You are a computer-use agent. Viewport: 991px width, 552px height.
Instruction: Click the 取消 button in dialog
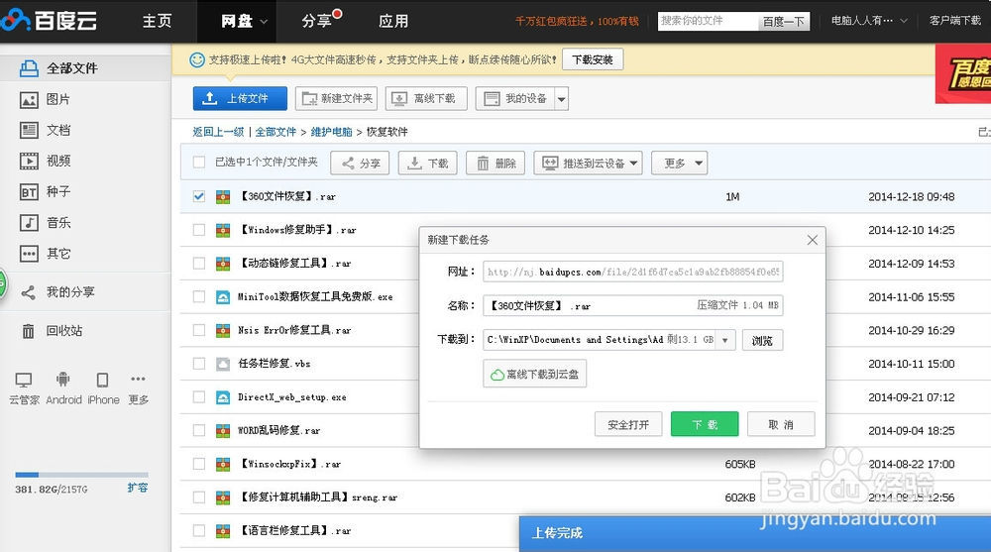[x=781, y=424]
